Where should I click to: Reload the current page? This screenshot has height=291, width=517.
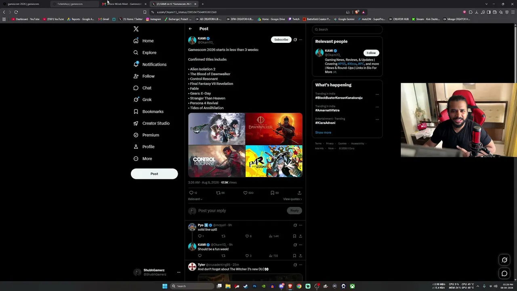pyautogui.click(x=16, y=12)
